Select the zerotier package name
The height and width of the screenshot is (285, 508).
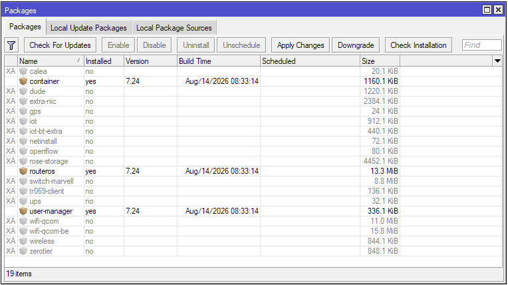[41, 251]
